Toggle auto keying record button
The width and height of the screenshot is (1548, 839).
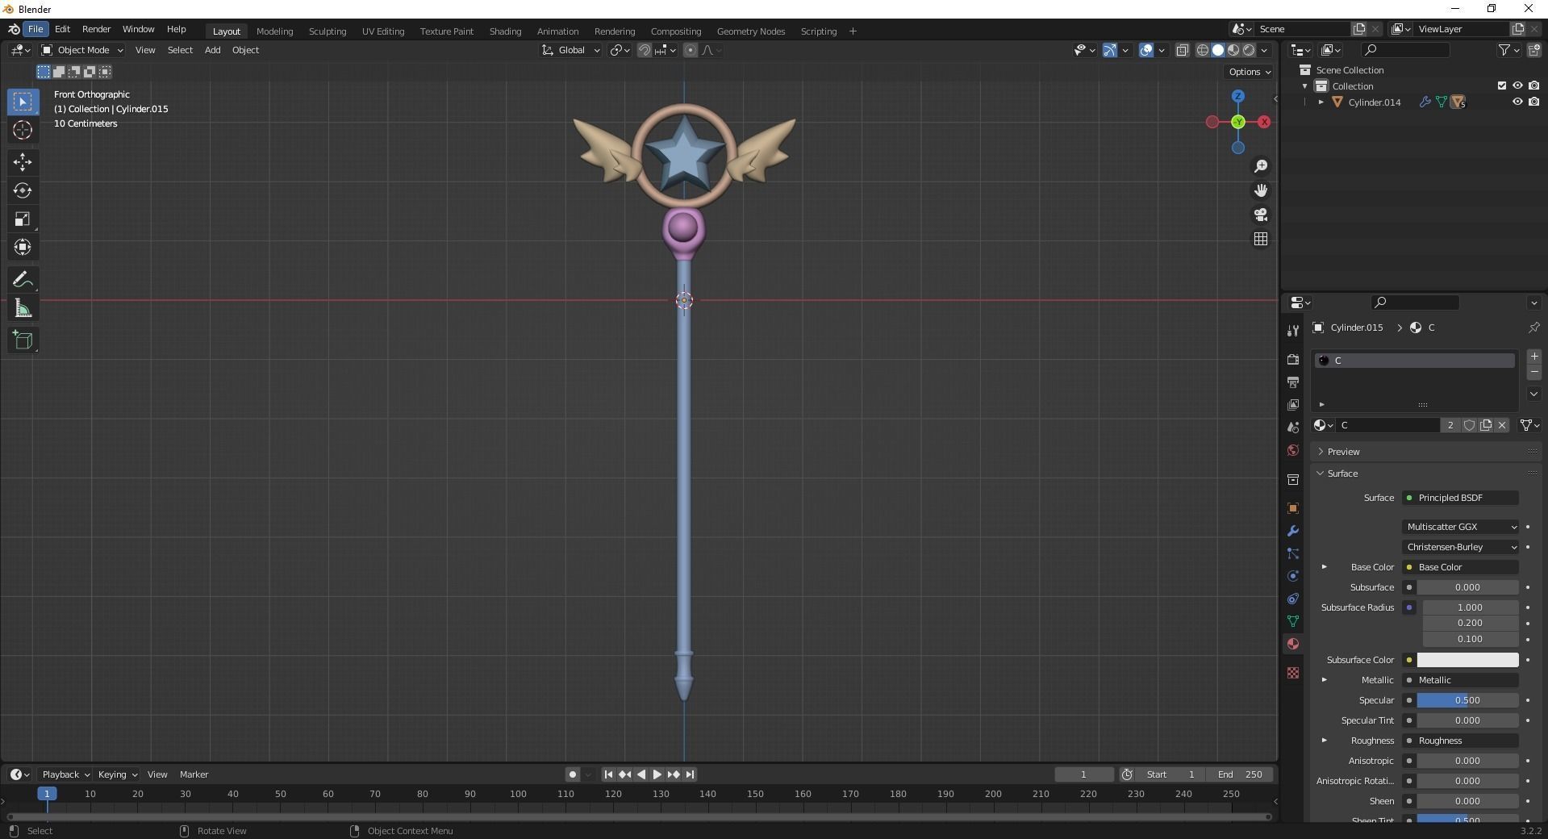click(x=572, y=774)
